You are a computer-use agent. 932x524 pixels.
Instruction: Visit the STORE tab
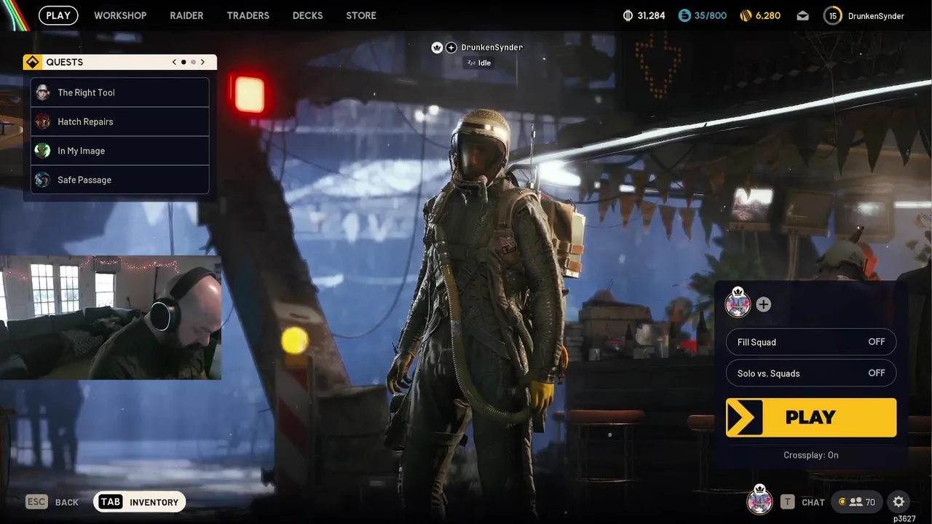coord(361,15)
